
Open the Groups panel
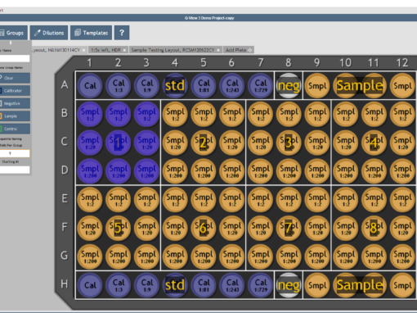point(13,33)
